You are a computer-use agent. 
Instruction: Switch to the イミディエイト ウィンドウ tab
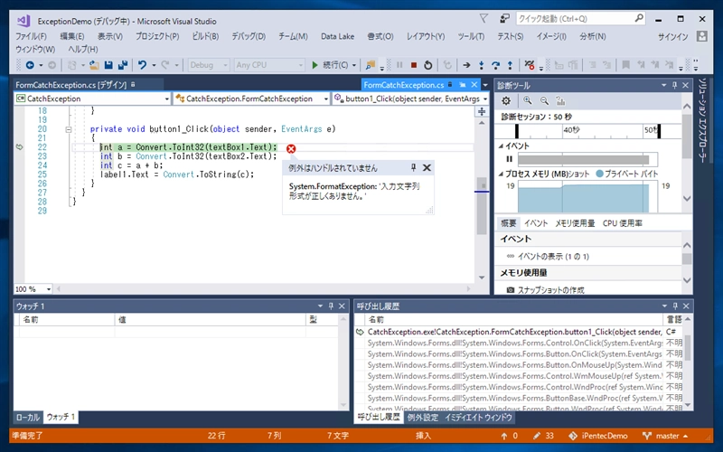pos(478,418)
